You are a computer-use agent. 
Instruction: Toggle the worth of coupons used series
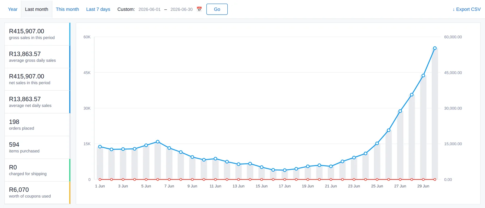[37, 193]
